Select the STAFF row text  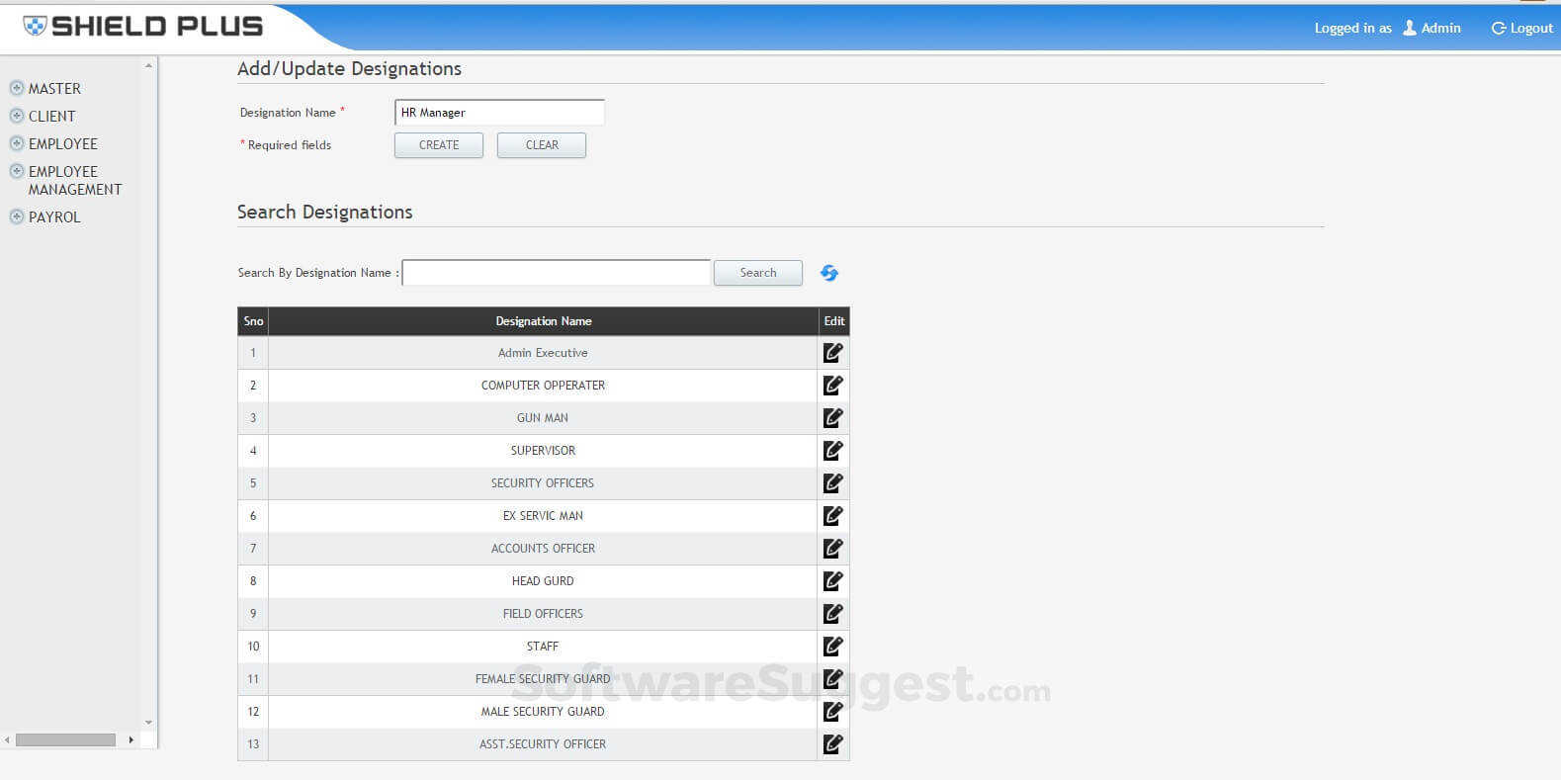pyautogui.click(x=543, y=647)
